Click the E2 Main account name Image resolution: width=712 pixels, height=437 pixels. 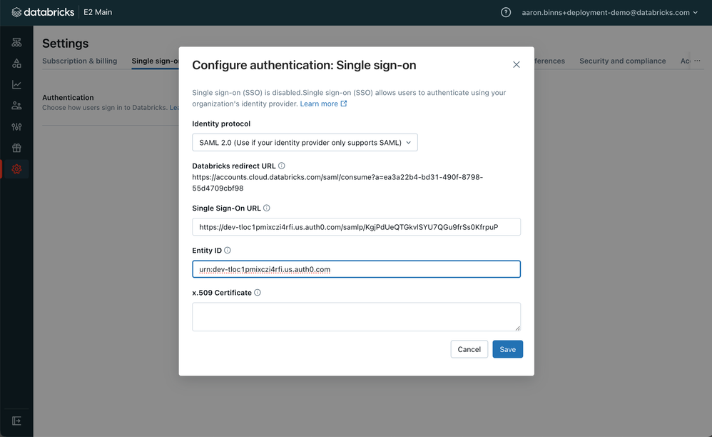[98, 12]
